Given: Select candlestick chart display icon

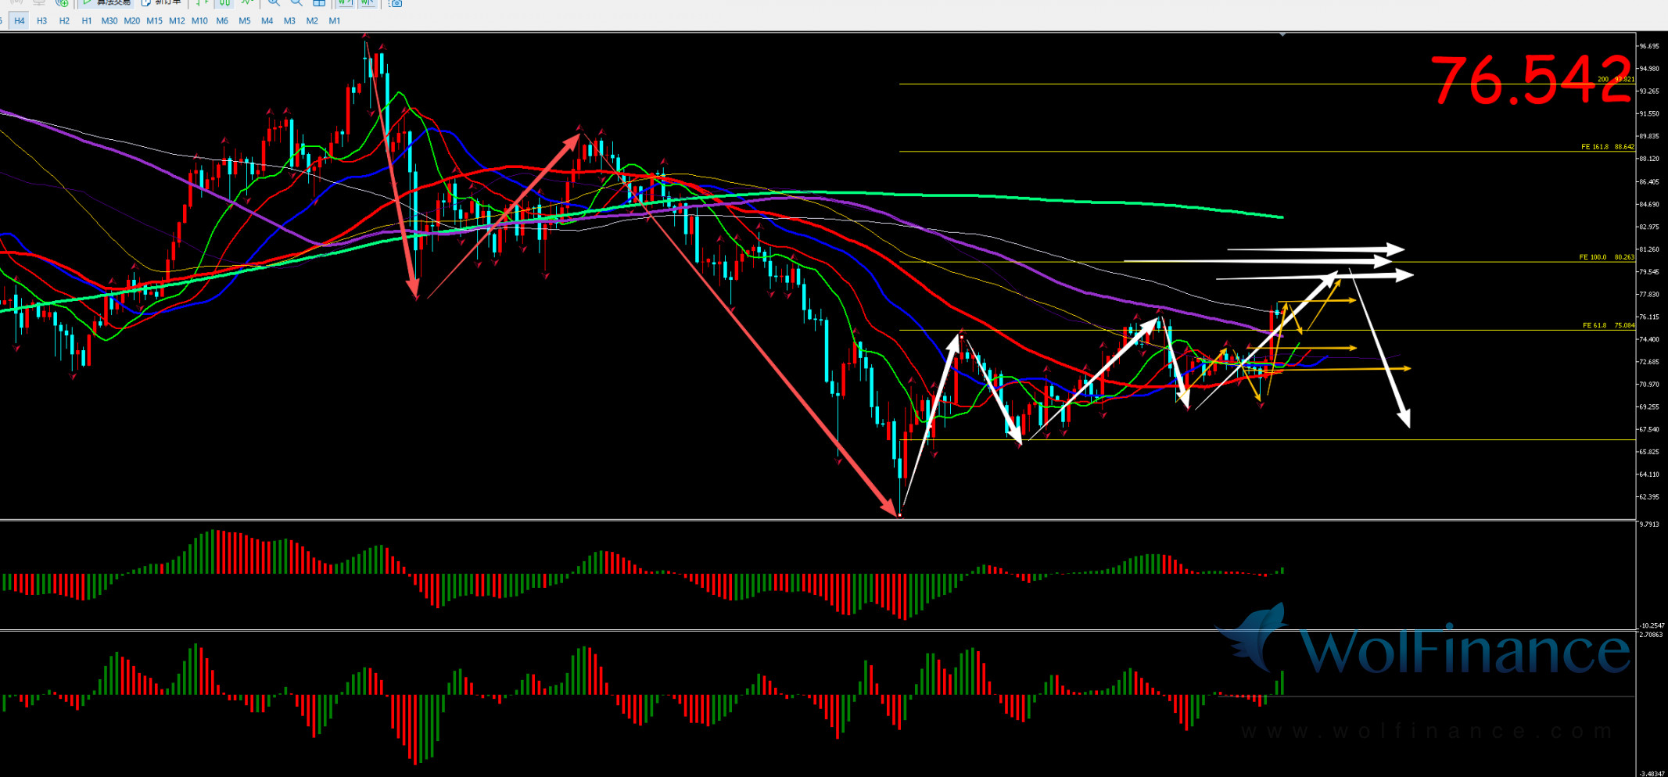Looking at the screenshot, I should click(x=224, y=3).
